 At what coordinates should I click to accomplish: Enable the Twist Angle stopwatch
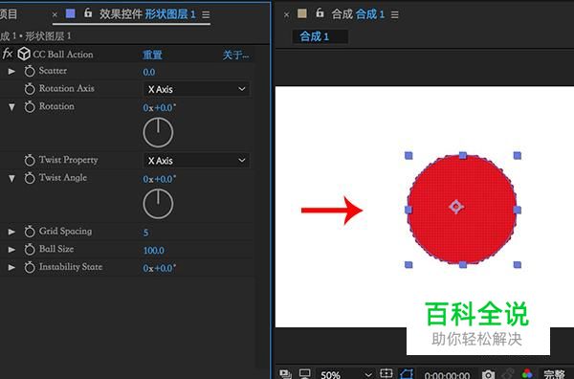point(30,178)
